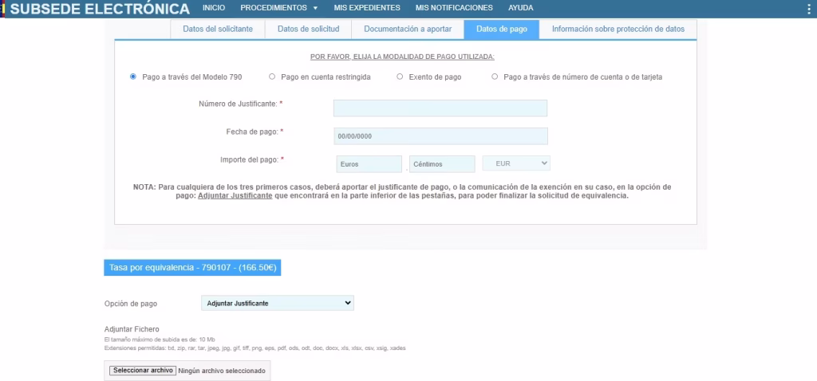The width and height of the screenshot is (817, 381).
Task: Click the Importe del pago label
Action: [x=251, y=159]
